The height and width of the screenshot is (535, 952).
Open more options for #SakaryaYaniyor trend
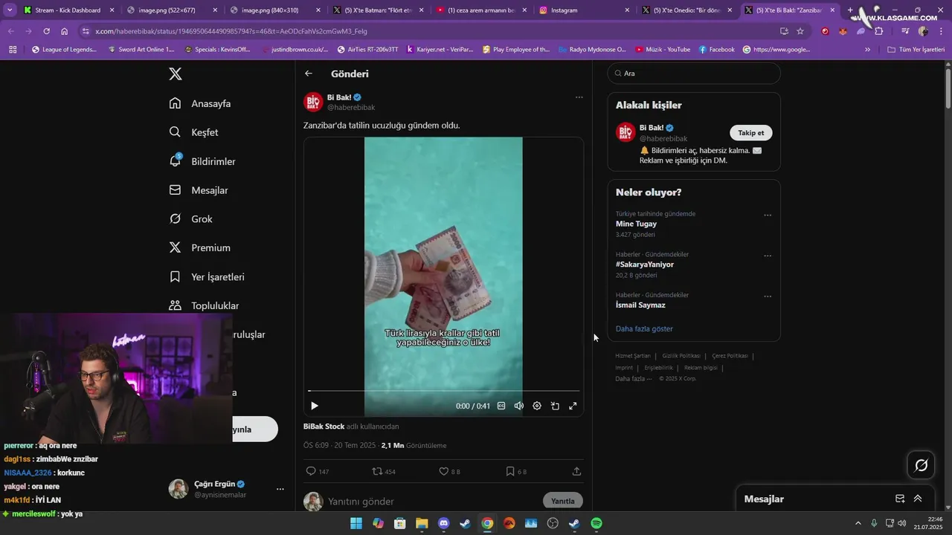click(768, 256)
